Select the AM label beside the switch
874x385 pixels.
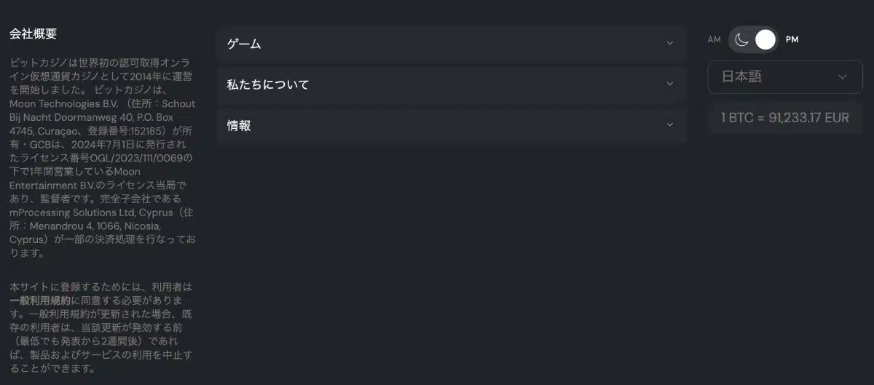tap(714, 40)
